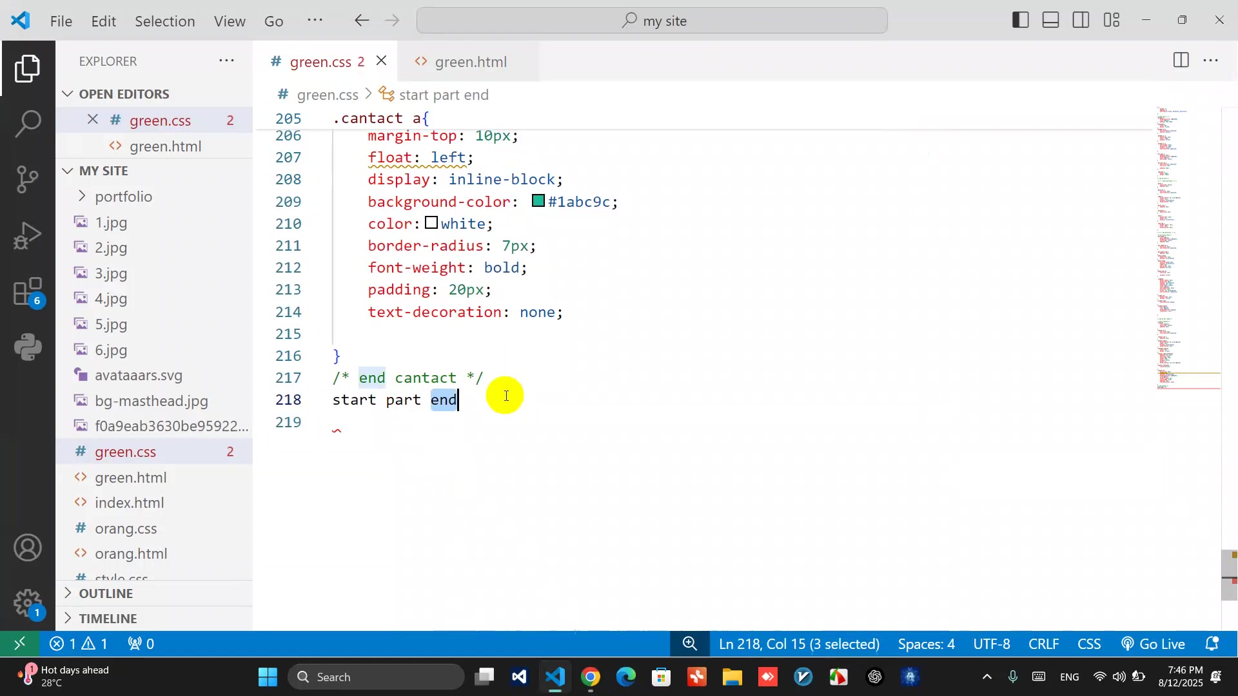Toggle the Secondary Side Bar layout button
Image resolution: width=1238 pixels, height=696 pixels.
point(1081,20)
